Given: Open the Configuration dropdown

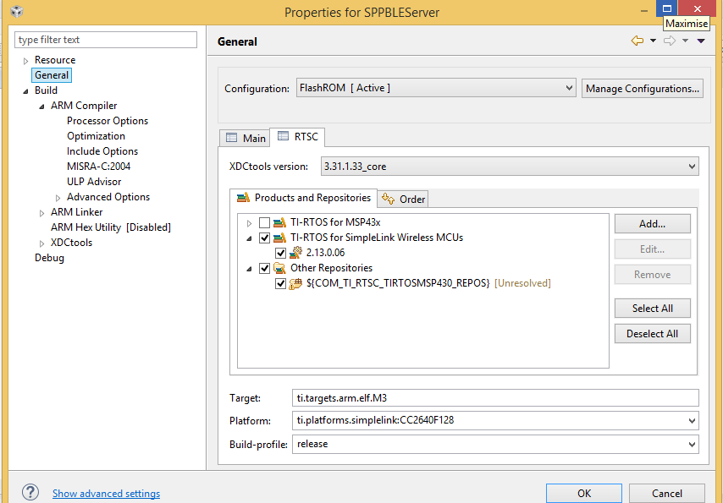Looking at the screenshot, I should coord(436,88).
